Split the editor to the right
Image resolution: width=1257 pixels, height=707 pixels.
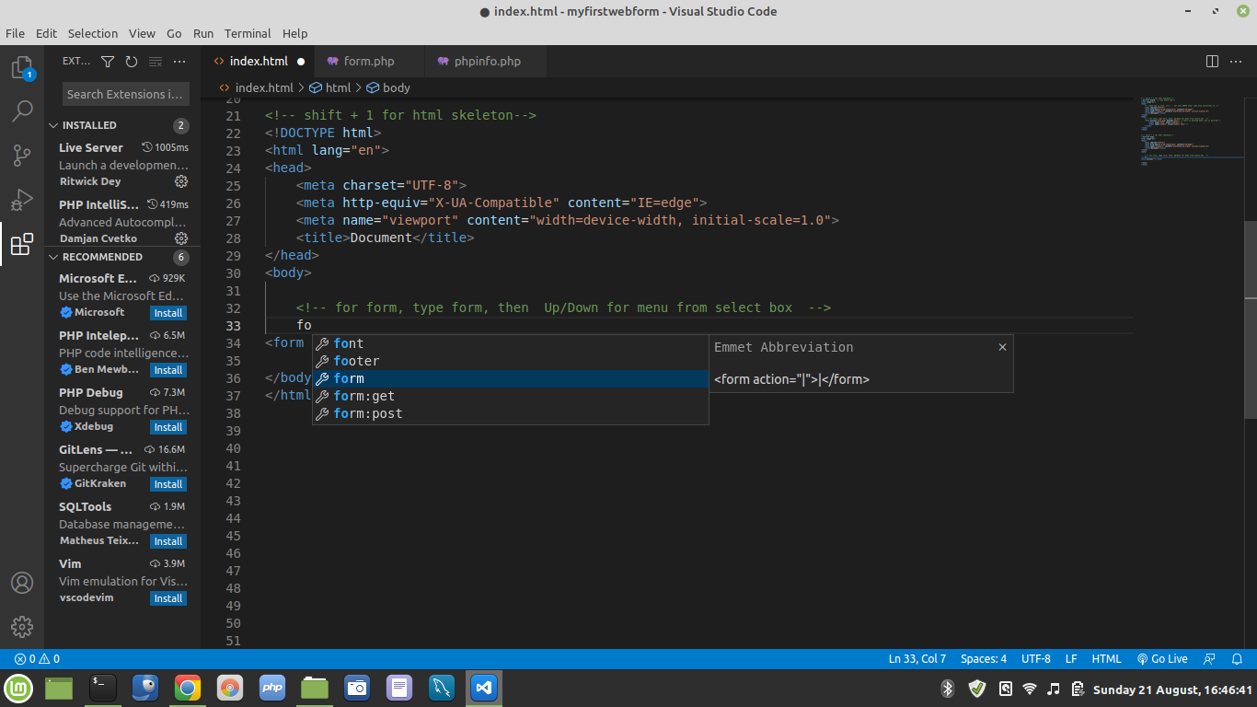tap(1212, 62)
